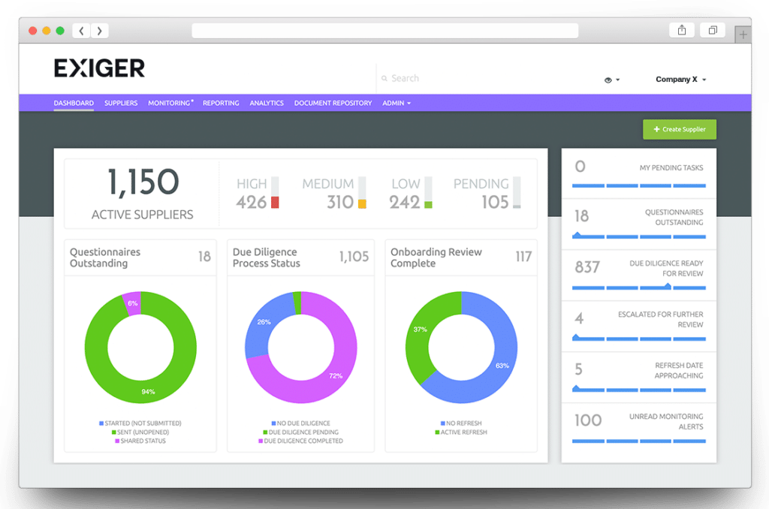
Task: Click the search magnifier icon
Action: 384,79
